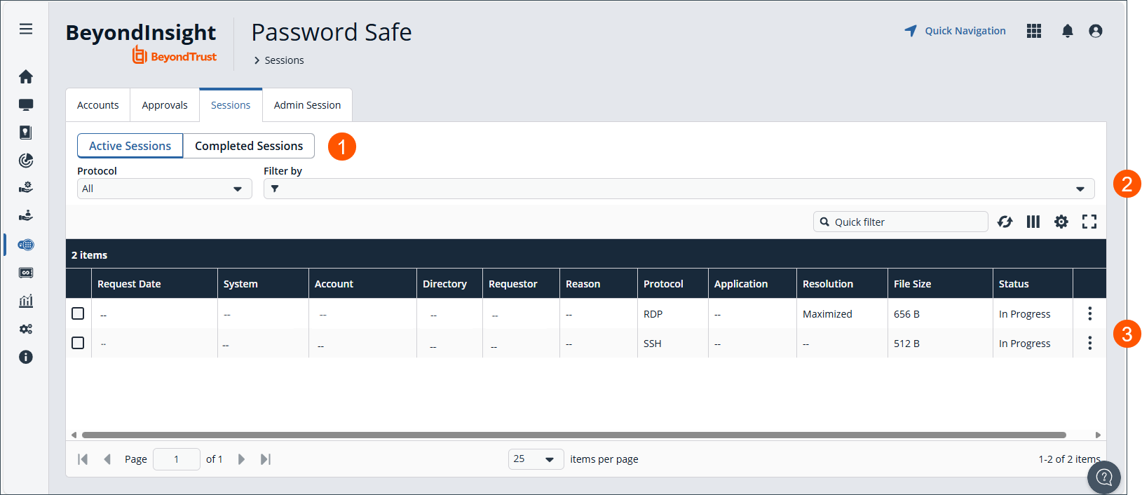
Task: Click the scrollbar right arrow
Action: point(1098,435)
